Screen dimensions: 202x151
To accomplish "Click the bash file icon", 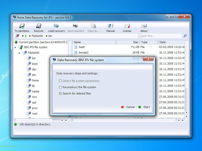I will pos(76,47).
